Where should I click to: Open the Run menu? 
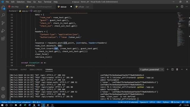click(x=40, y=2)
